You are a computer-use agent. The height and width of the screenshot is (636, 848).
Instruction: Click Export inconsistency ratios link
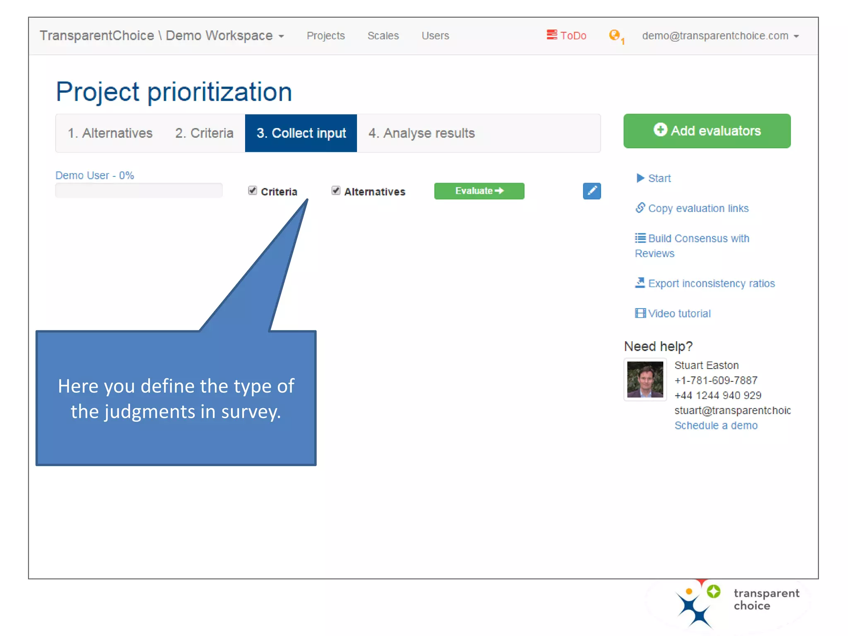711,283
